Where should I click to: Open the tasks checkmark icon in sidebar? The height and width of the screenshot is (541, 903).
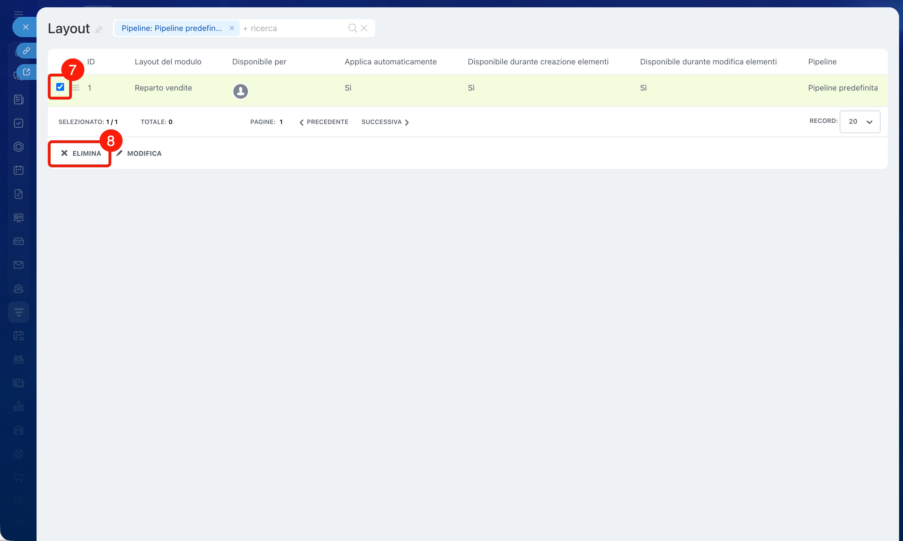(x=19, y=123)
